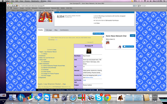Click Customize in the bottom toolbar
This screenshot has width=167, height=104.
coord(101,90)
